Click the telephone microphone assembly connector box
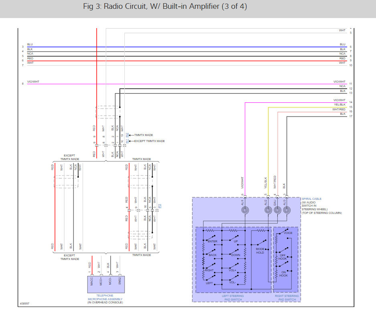 coord(106,285)
